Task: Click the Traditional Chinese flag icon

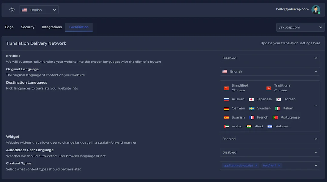Action: click(x=269, y=88)
